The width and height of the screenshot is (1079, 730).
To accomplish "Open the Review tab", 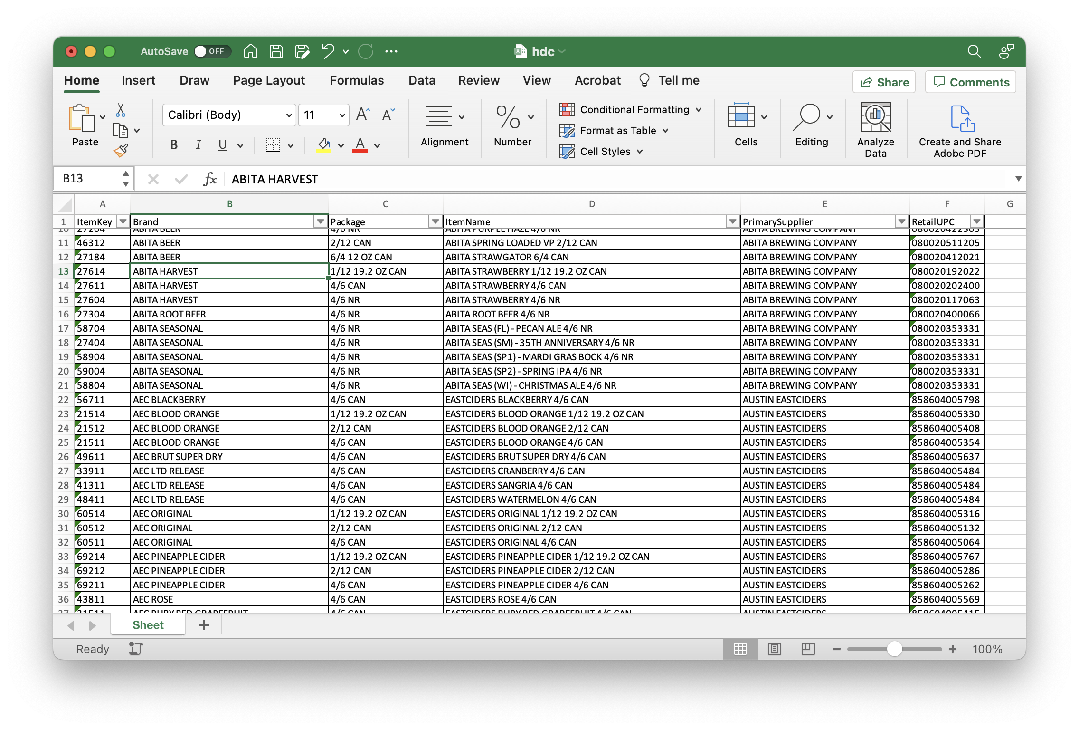I will pos(479,80).
